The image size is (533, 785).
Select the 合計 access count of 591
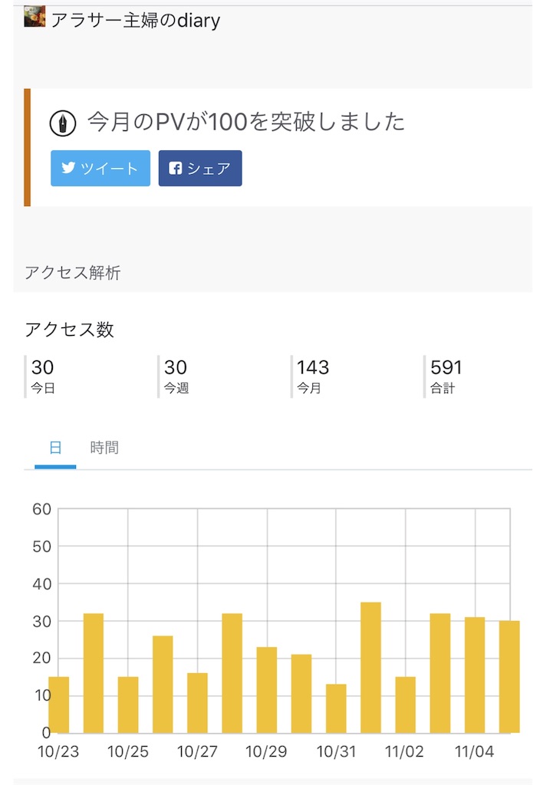pos(446,376)
